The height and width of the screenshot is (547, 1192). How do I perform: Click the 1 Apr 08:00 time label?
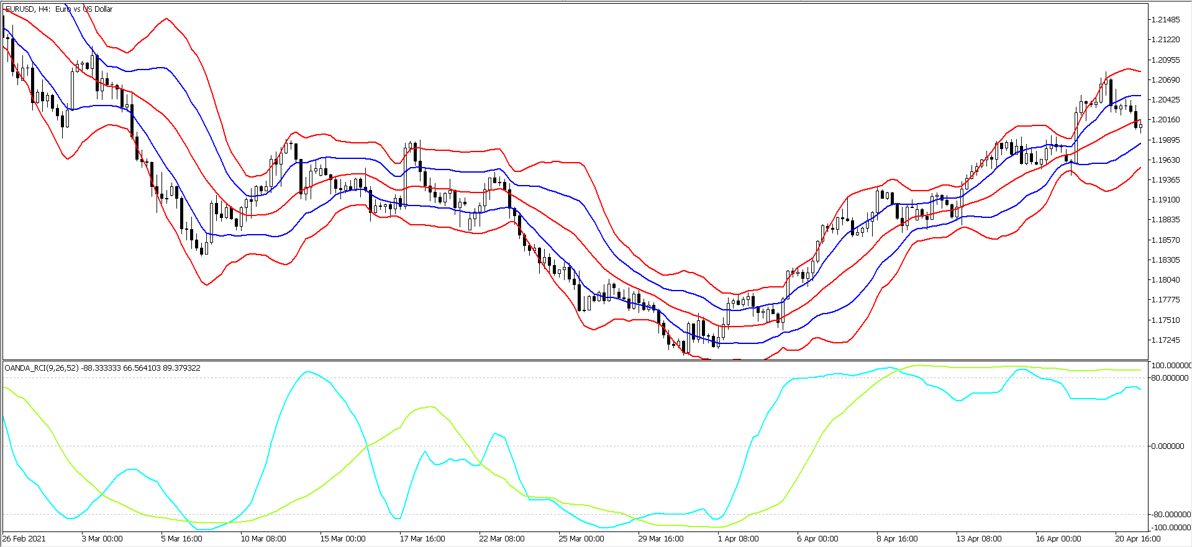point(739,539)
